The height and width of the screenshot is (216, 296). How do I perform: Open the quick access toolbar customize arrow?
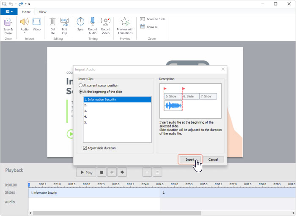29,4
